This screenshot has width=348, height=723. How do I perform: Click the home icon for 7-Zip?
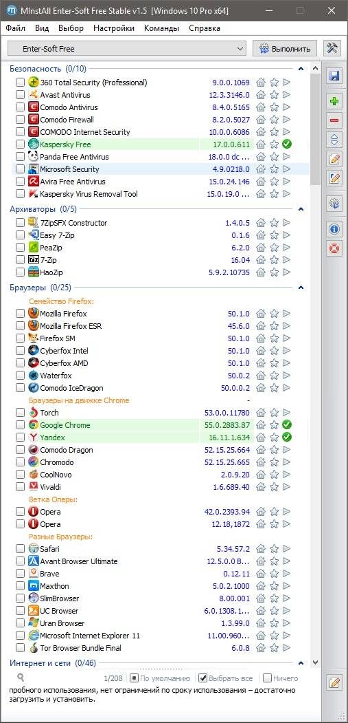(x=261, y=260)
